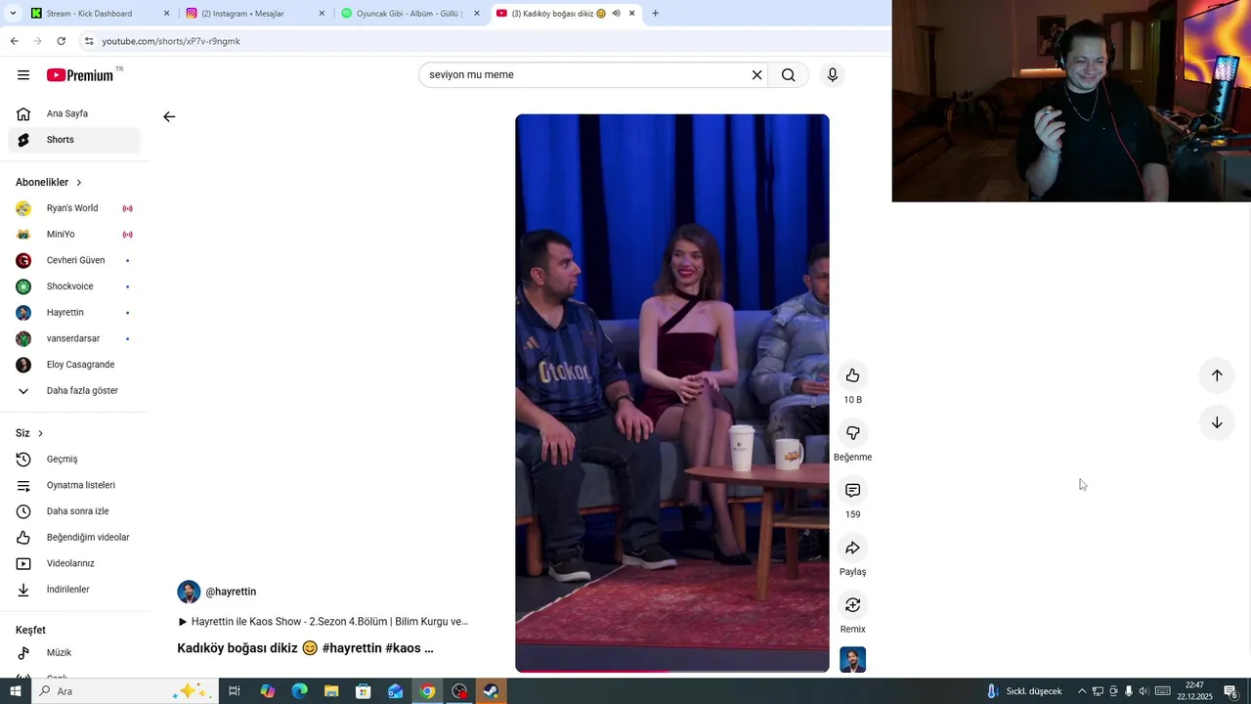Open Eloy Casagrande channel

point(74,365)
